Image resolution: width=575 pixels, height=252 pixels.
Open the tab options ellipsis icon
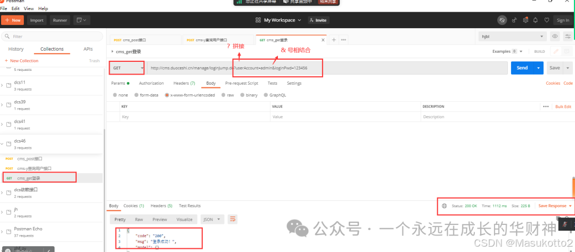tap(343, 39)
